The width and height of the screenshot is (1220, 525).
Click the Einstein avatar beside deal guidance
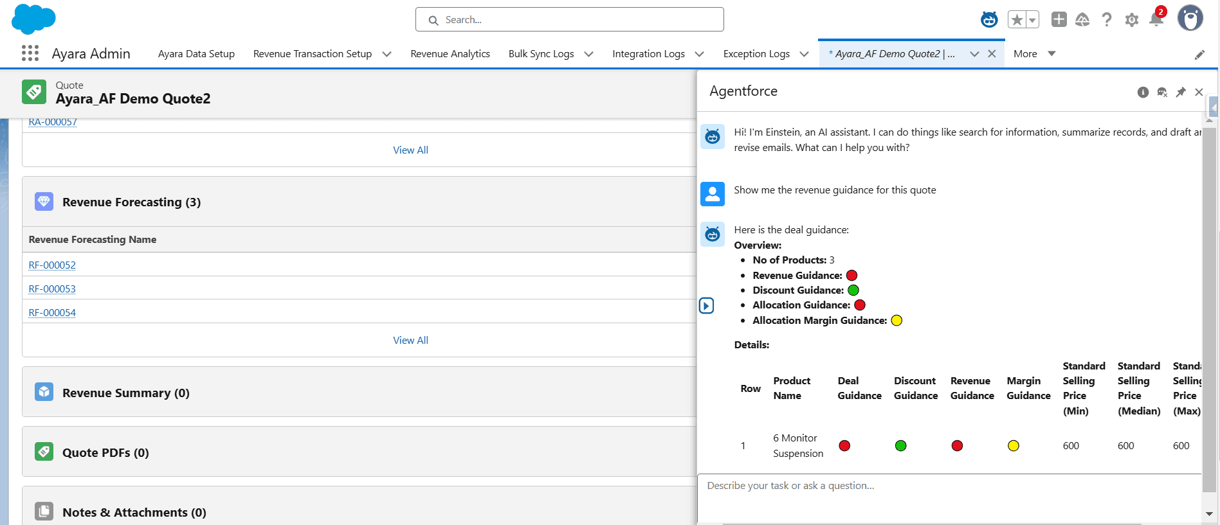[x=713, y=234]
